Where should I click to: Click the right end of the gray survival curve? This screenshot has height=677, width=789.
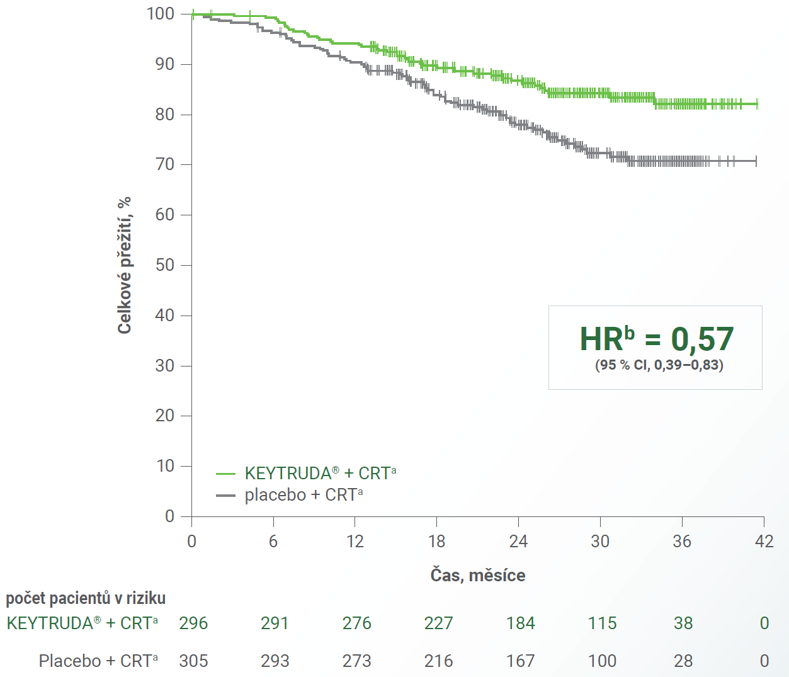[x=754, y=161]
